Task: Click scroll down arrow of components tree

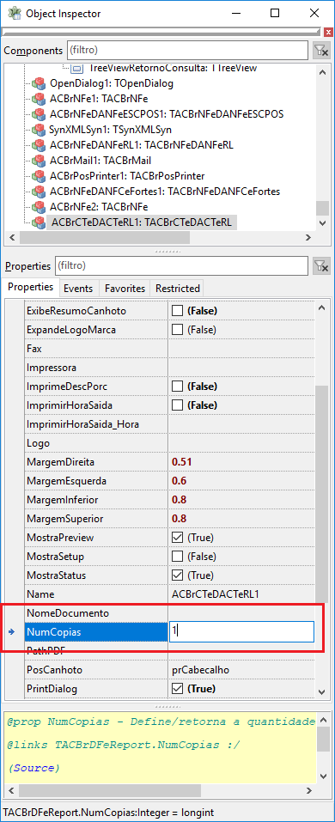Action: click(323, 222)
